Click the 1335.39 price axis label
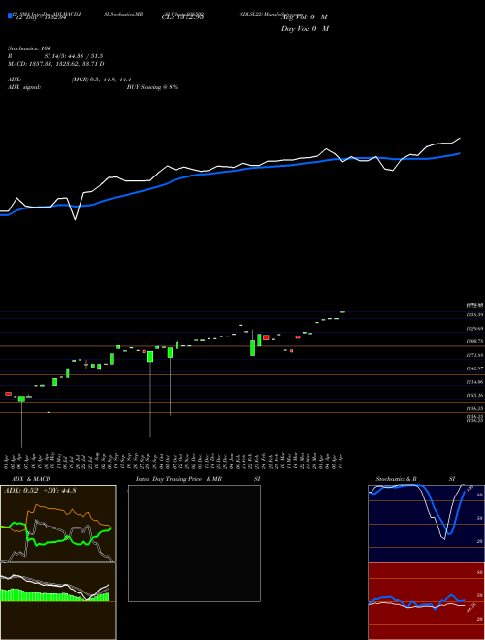Viewport: 485px width, 640px height. [474, 315]
